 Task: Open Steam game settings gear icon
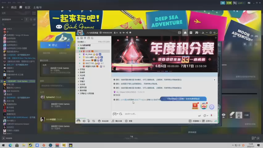pyautogui.click(x=245, y=44)
